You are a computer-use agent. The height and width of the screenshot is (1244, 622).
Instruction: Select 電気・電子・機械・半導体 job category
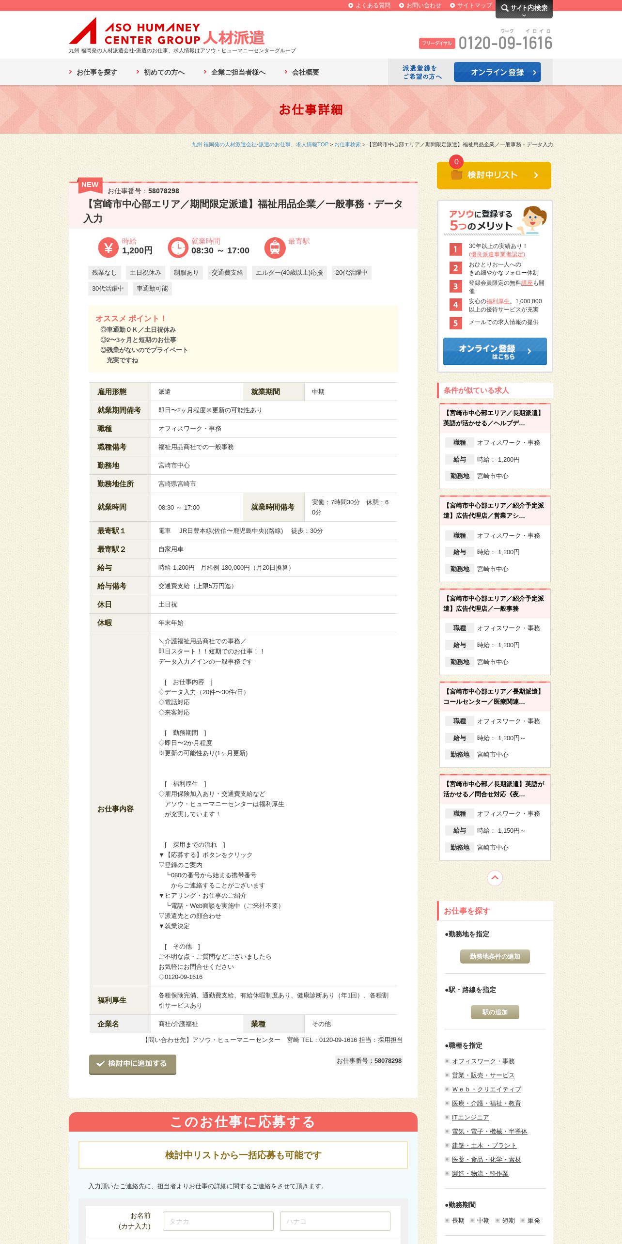[489, 1131]
